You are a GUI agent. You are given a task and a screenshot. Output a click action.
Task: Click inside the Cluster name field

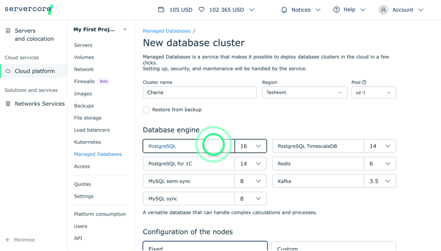pos(199,92)
